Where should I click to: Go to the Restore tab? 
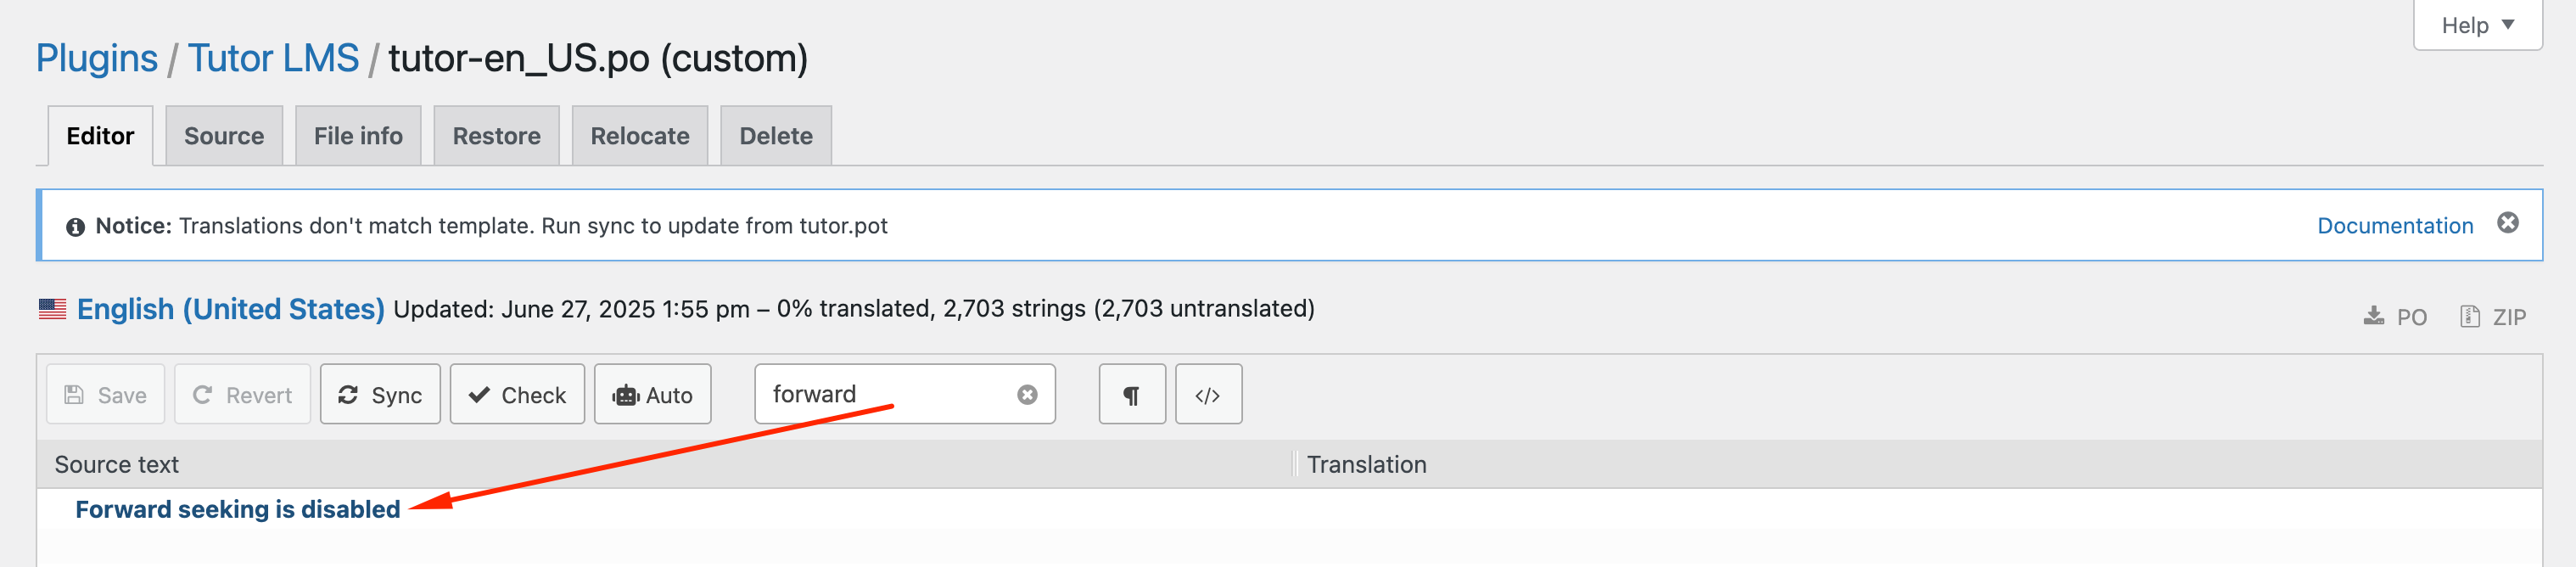coord(496,136)
